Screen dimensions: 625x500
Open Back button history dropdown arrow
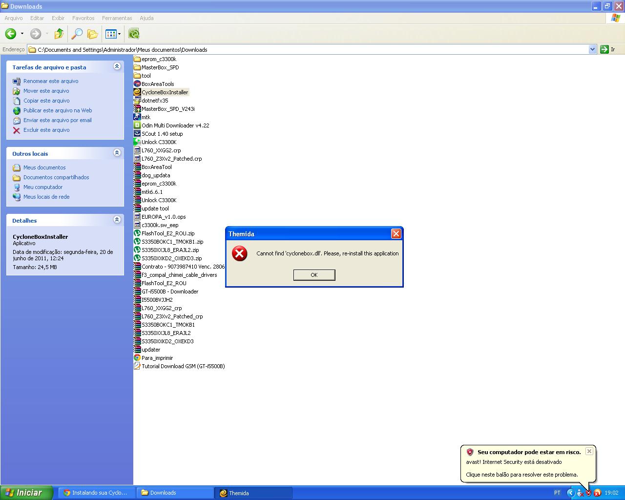[x=22, y=34]
